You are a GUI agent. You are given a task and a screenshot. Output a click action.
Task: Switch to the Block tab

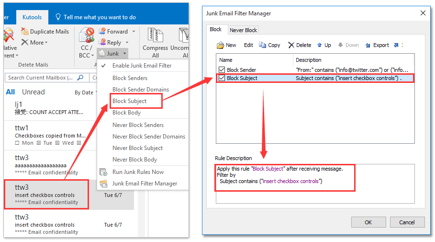(215, 29)
